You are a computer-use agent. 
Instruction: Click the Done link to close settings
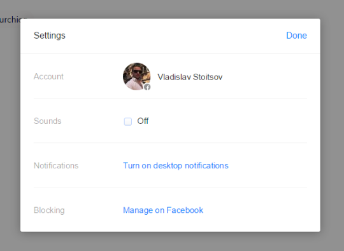296,36
